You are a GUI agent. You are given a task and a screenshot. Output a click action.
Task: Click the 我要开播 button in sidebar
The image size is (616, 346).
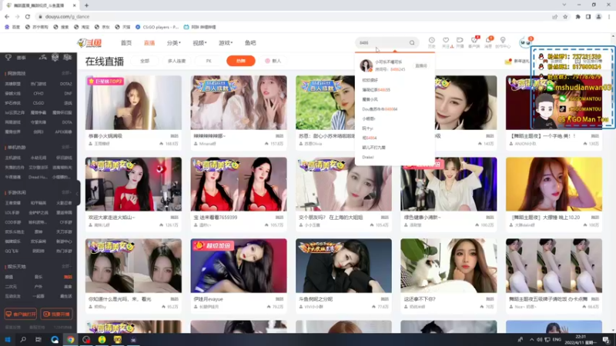(56, 314)
